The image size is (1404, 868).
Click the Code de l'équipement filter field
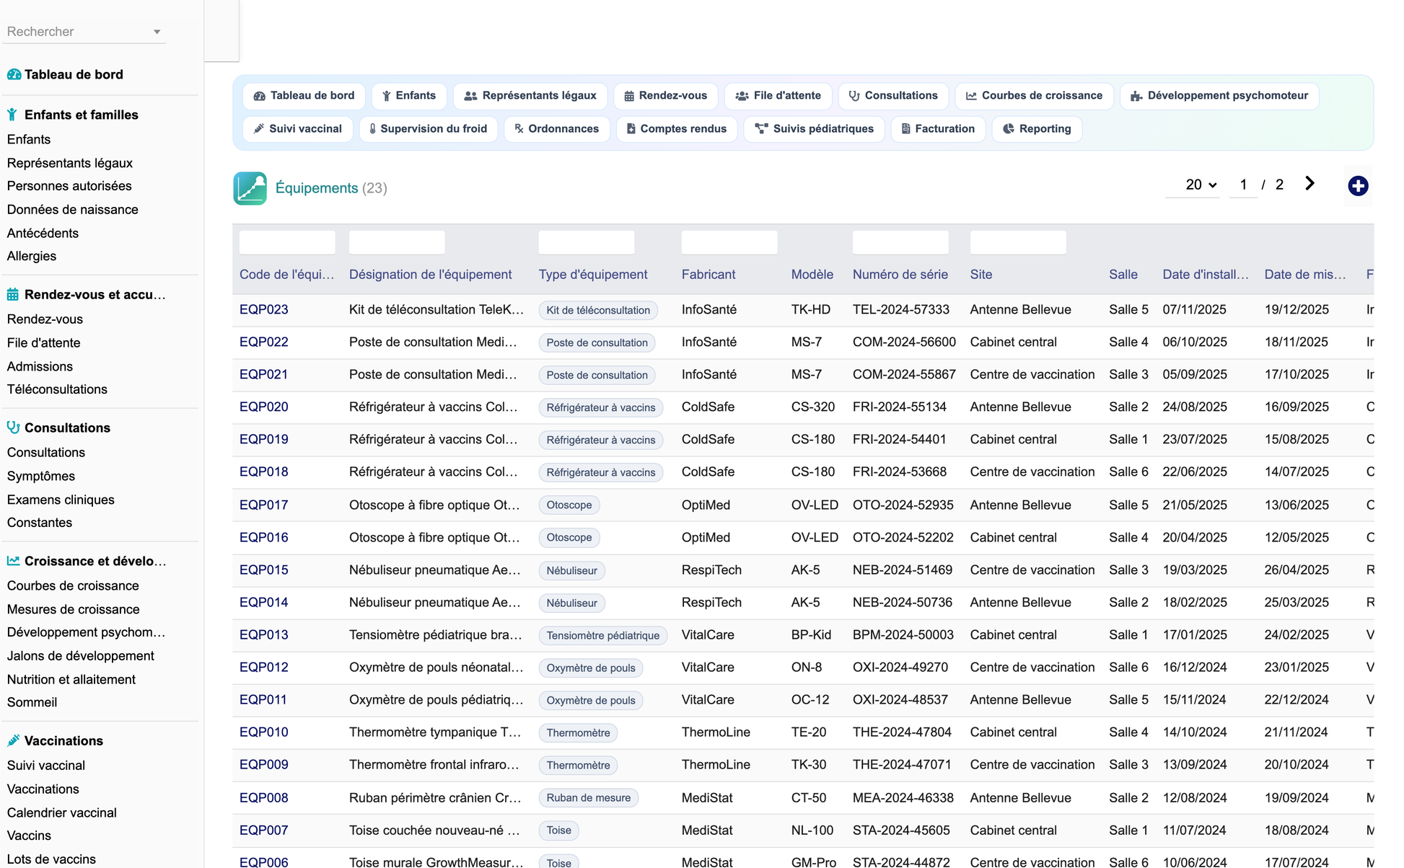point(287,242)
